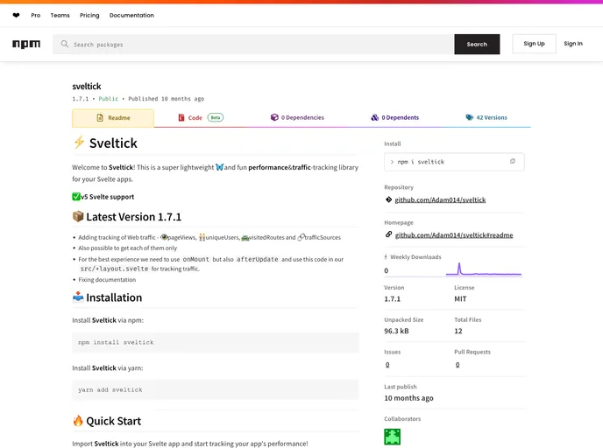Open the Pull Requests count link
The image size is (603, 448).
(x=458, y=364)
